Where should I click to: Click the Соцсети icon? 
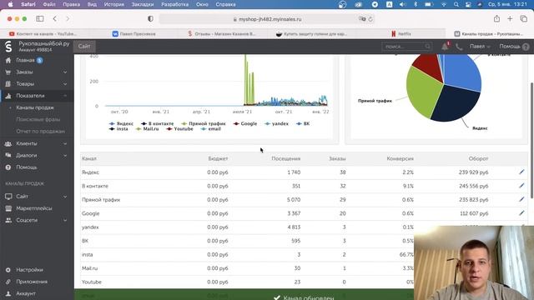(8, 220)
